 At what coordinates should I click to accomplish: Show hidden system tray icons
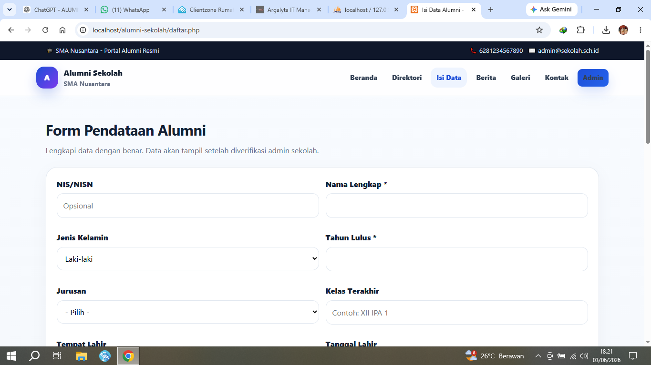coord(538,356)
